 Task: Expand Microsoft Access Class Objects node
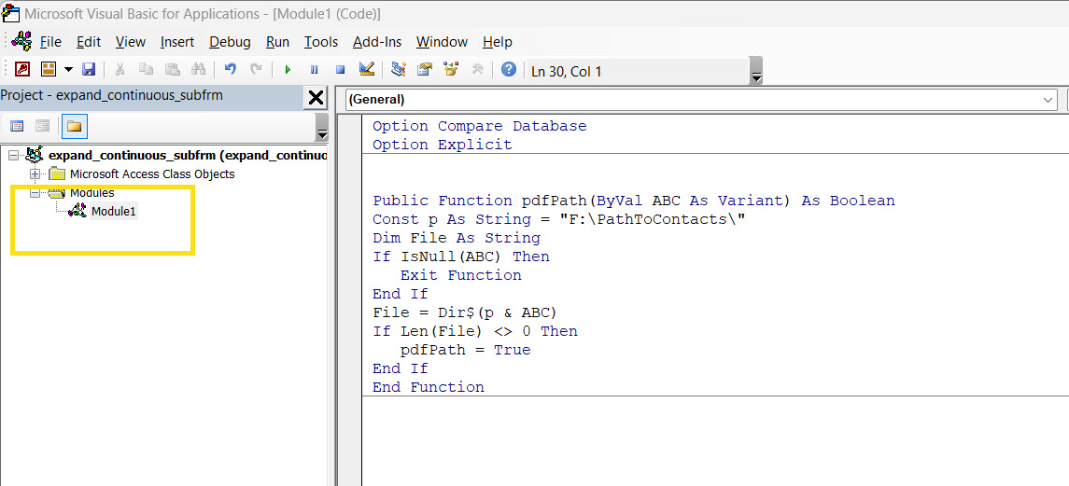point(35,174)
